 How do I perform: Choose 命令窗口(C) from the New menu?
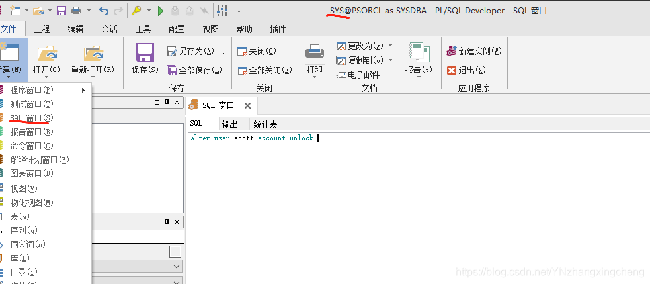46,146
